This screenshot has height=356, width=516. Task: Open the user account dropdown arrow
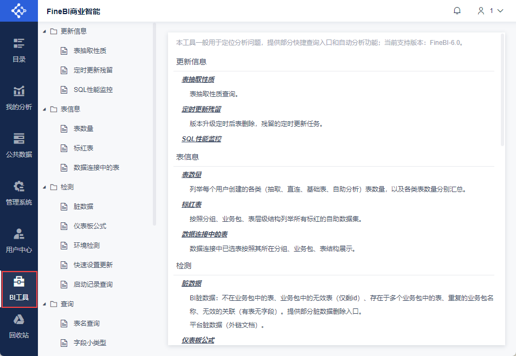[500, 11]
